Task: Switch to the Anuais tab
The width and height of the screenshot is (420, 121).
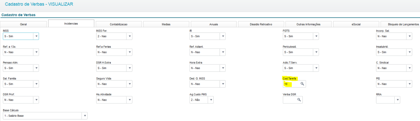Action: coord(213,24)
